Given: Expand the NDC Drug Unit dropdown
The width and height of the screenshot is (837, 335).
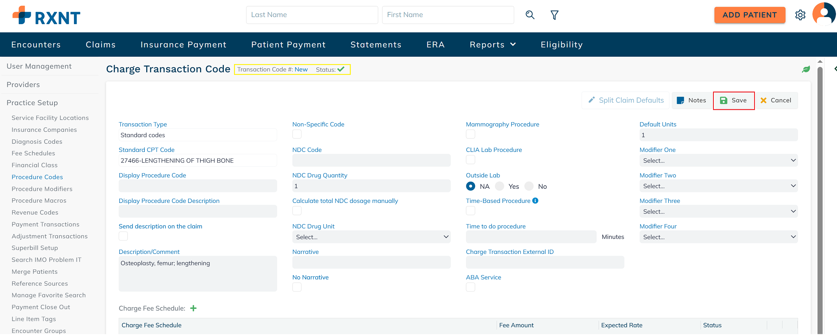Looking at the screenshot, I should tap(371, 237).
